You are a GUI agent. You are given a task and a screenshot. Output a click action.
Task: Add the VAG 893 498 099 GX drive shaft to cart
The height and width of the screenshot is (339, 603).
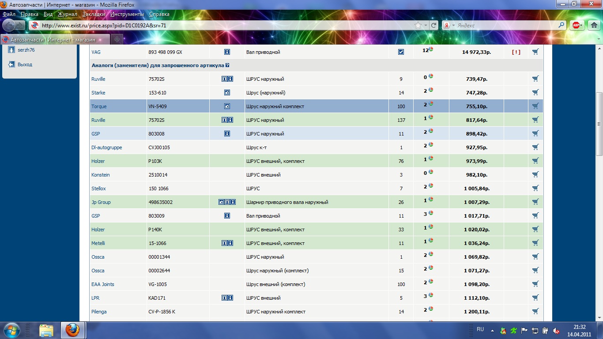(535, 52)
